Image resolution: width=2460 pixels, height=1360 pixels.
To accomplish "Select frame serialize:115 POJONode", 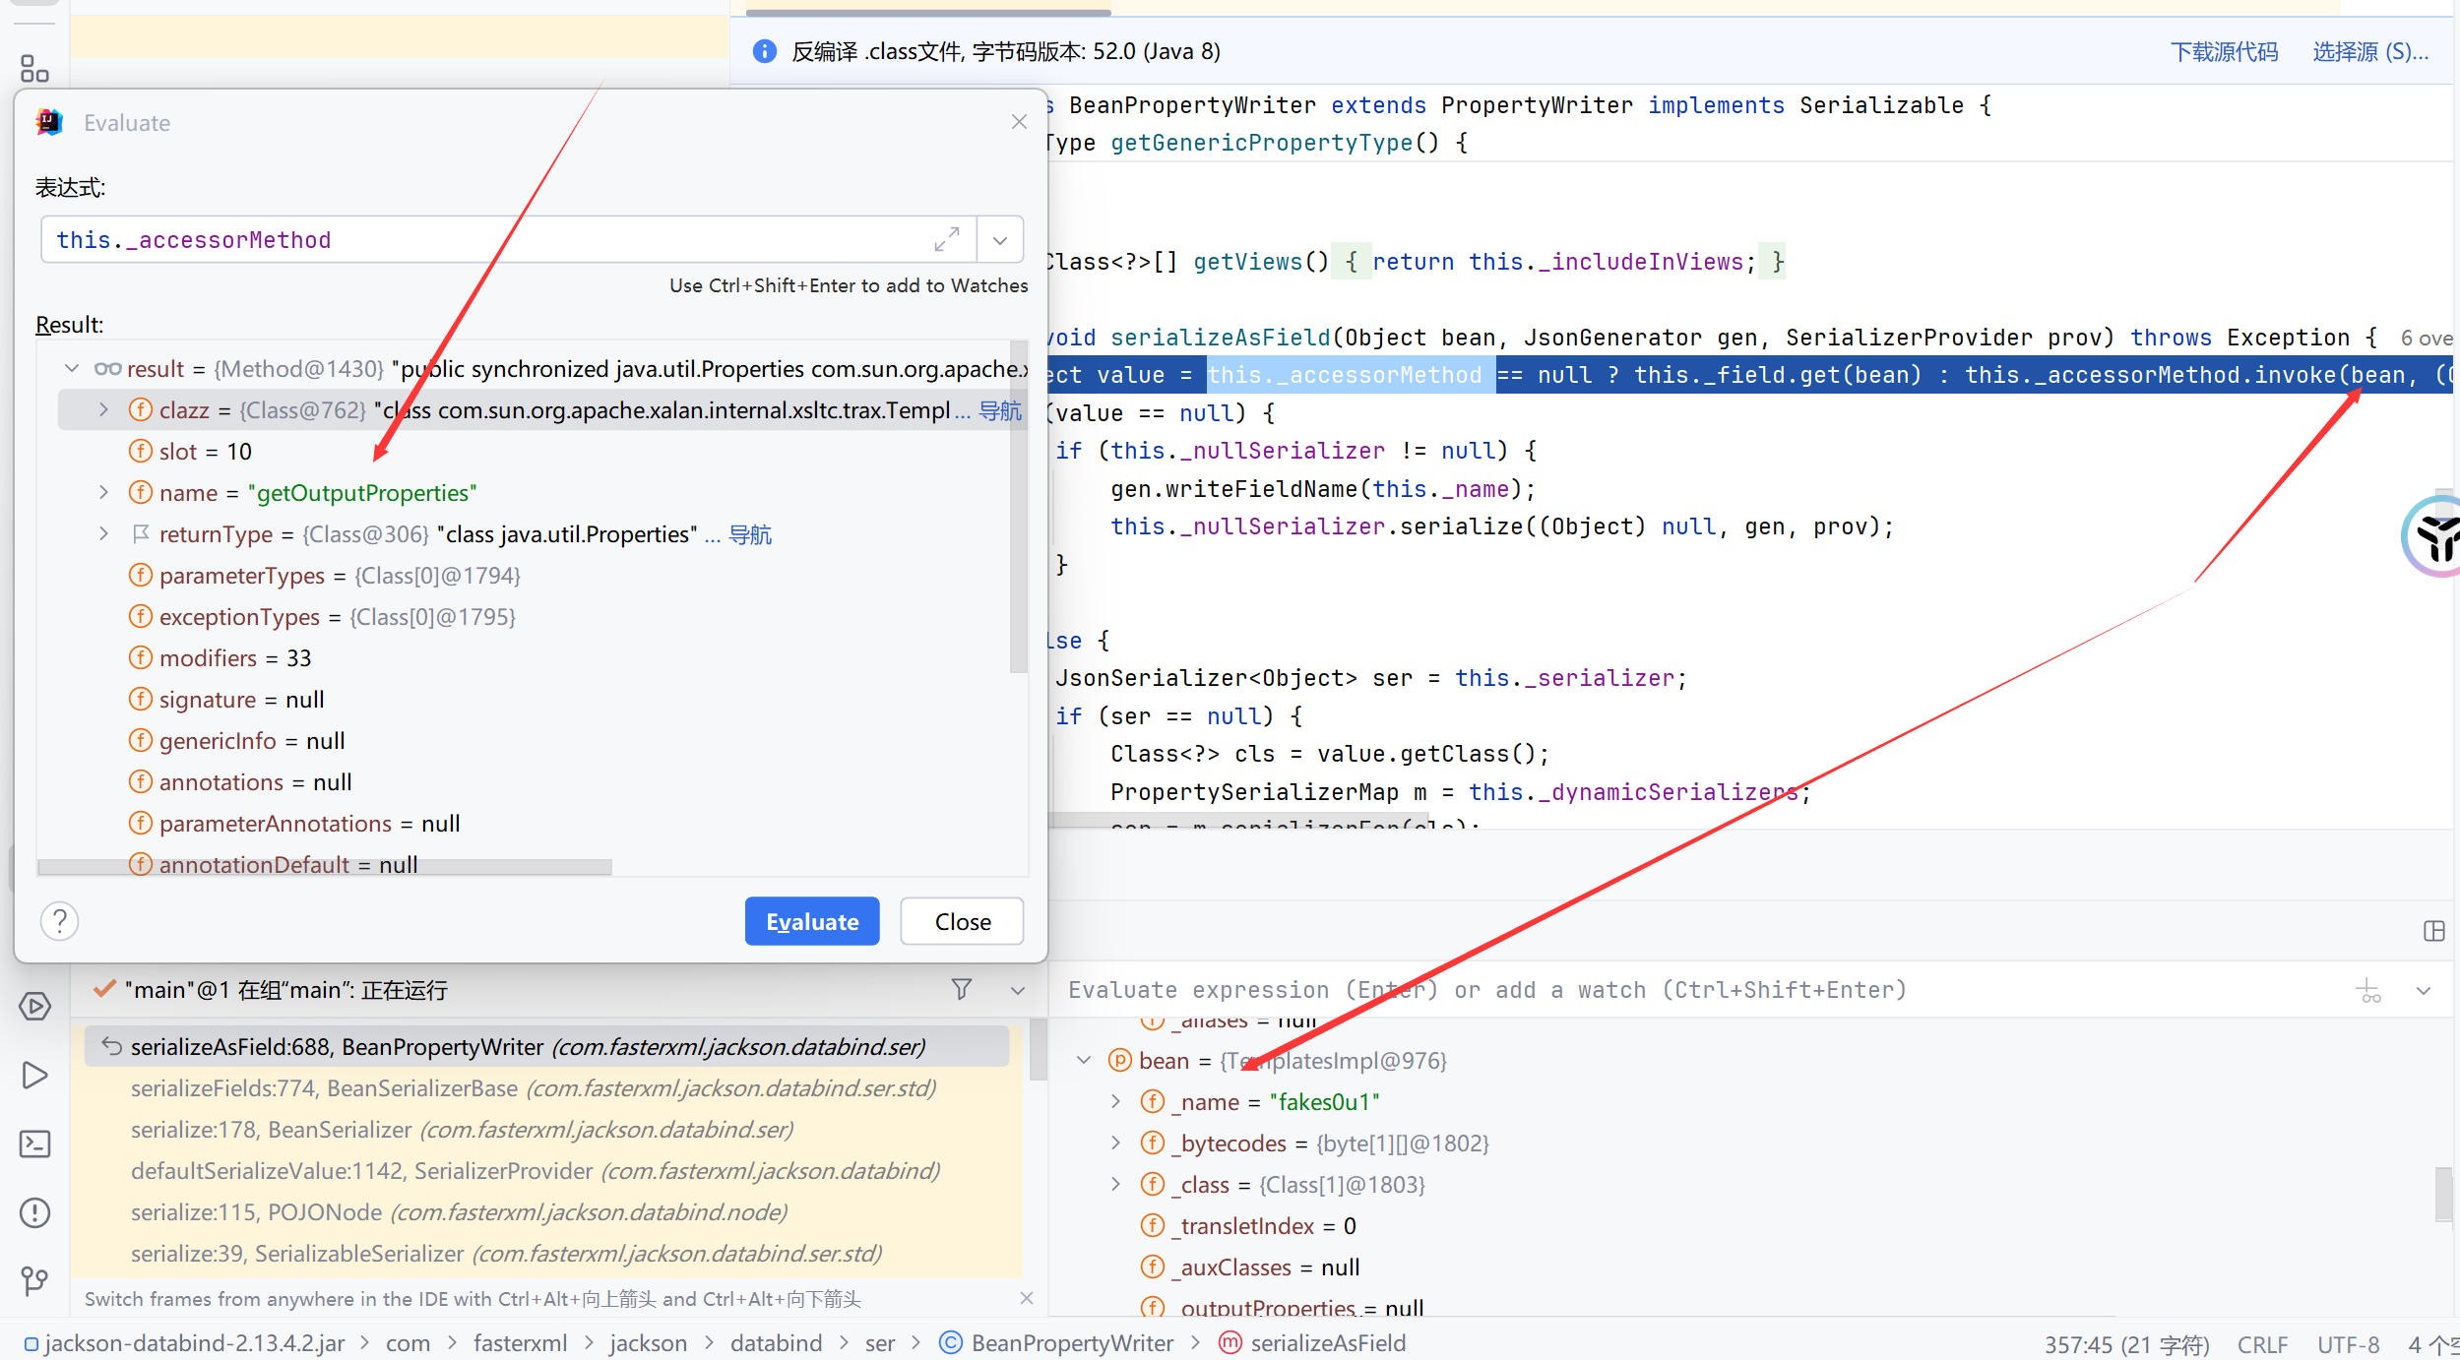I will pos(546,1211).
